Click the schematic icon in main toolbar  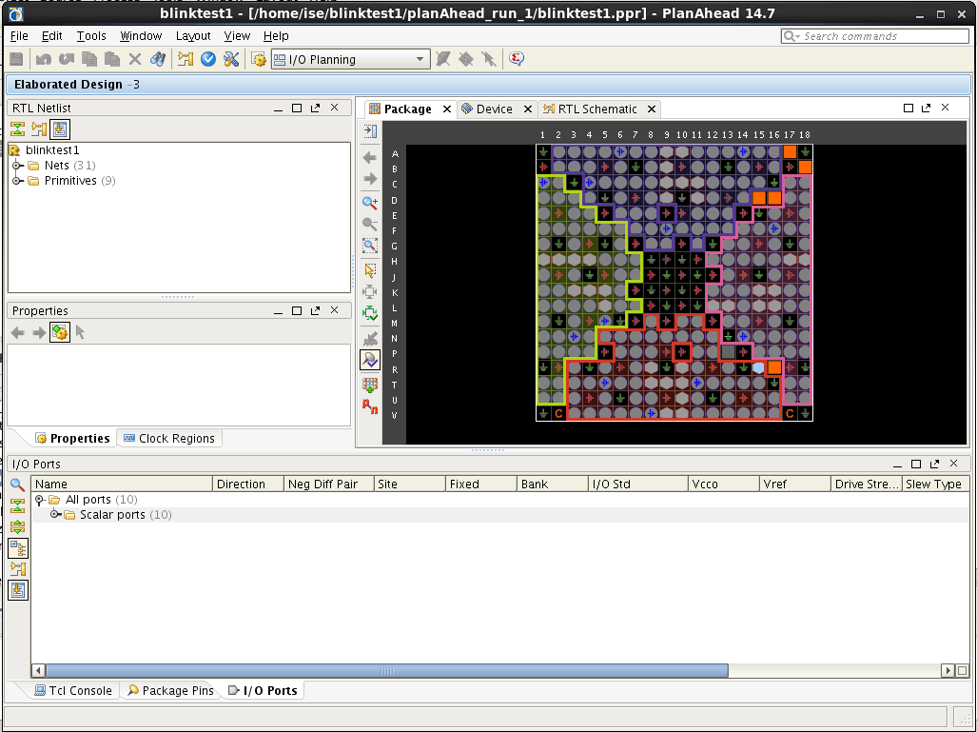click(186, 59)
